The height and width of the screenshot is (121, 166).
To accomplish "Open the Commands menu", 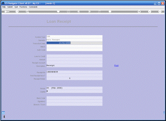I will pos(33,7).
